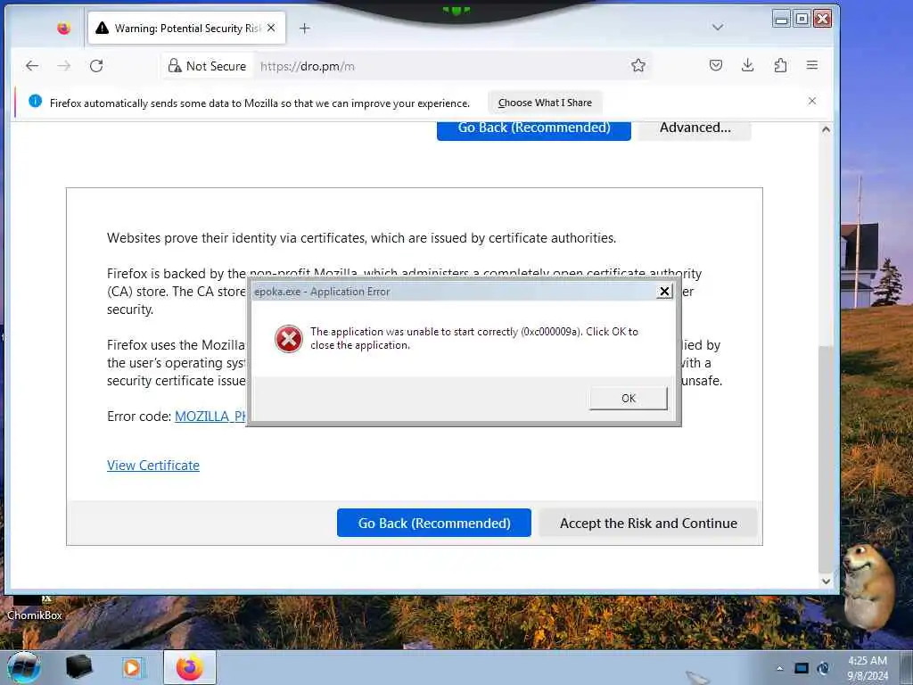Click the page scrollbar up arrow
The image size is (913, 685).
coord(826,130)
